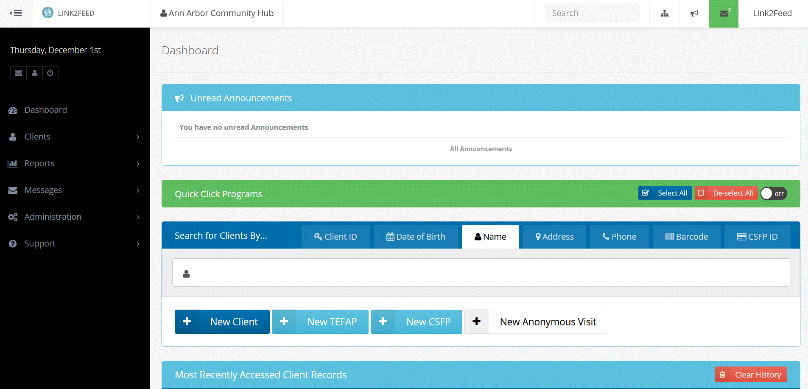Click the New Client button

point(222,322)
